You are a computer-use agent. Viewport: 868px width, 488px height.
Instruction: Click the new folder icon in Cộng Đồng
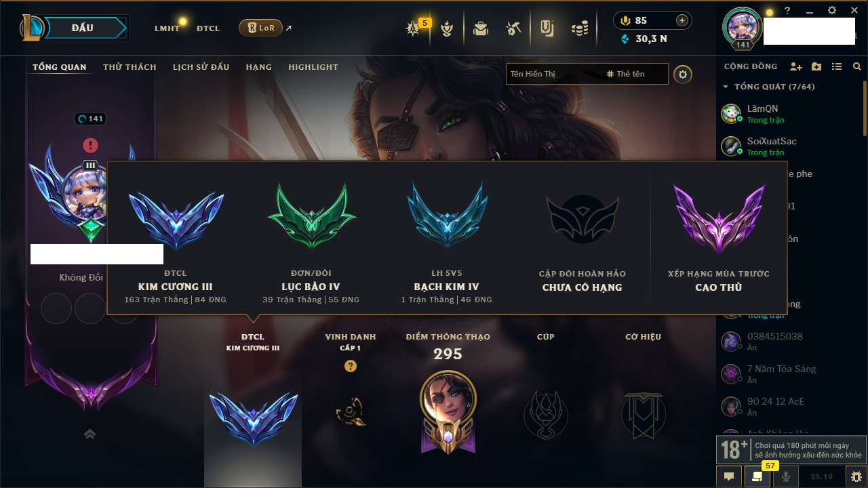(816, 66)
